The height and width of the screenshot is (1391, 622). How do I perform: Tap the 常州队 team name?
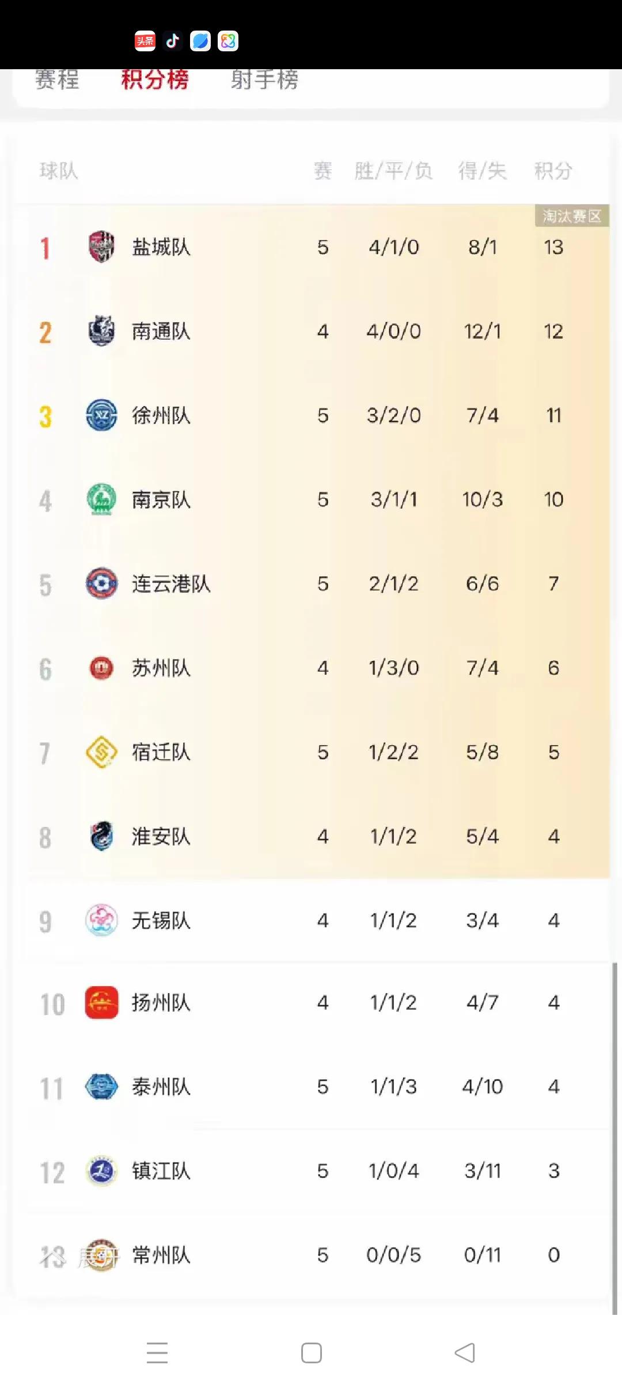[x=161, y=1255]
